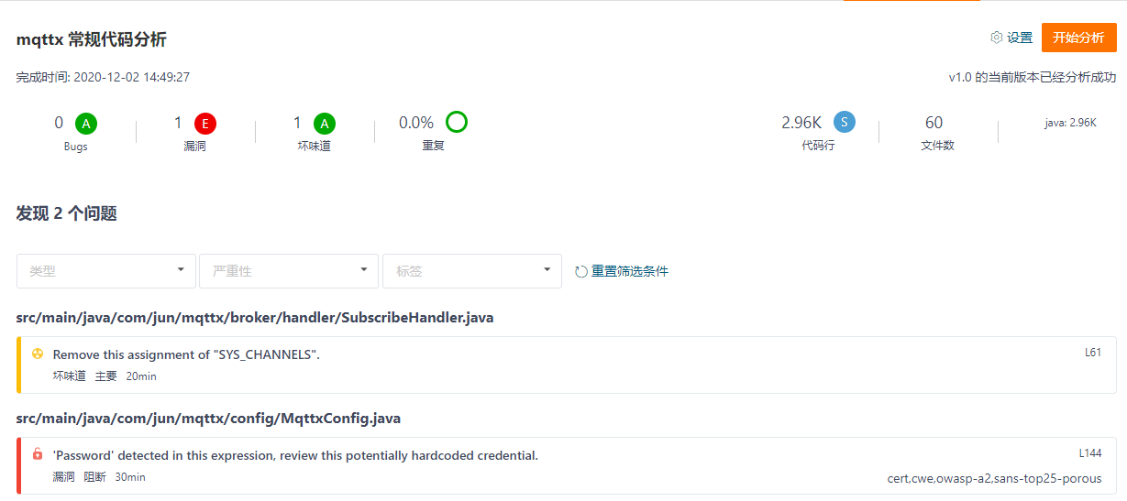Select the hardcoded Password credential issue

(x=567, y=465)
